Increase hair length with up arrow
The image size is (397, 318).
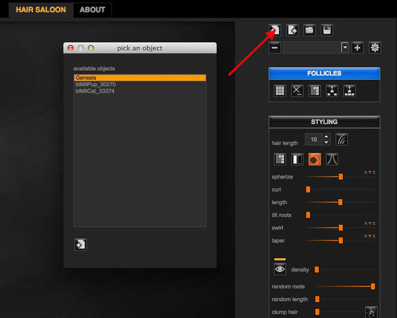tap(326, 137)
